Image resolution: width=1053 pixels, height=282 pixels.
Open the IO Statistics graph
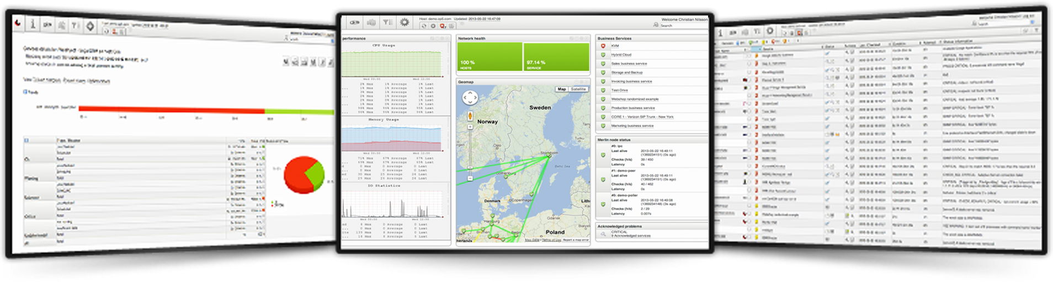(392, 204)
